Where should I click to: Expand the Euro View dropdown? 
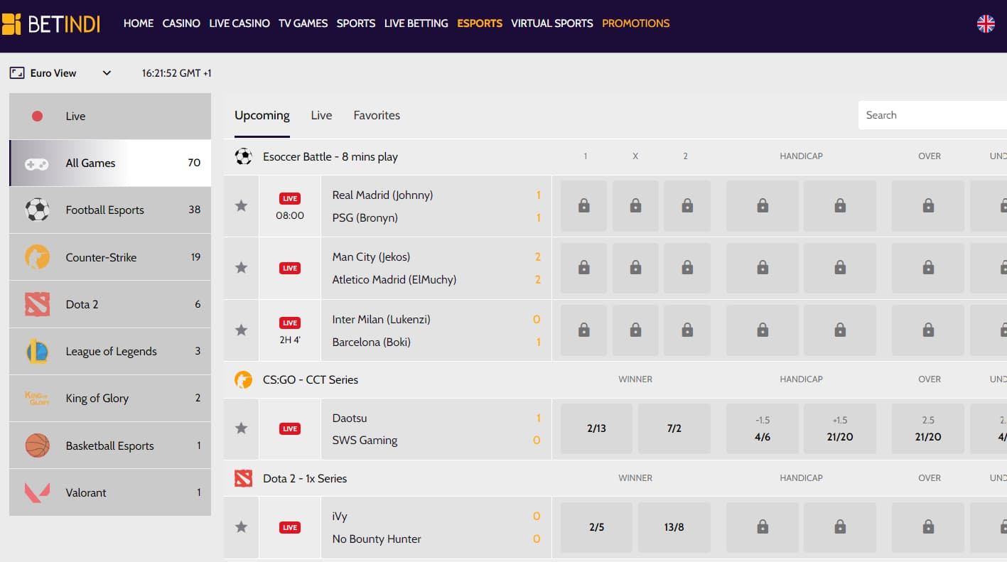coord(107,73)
